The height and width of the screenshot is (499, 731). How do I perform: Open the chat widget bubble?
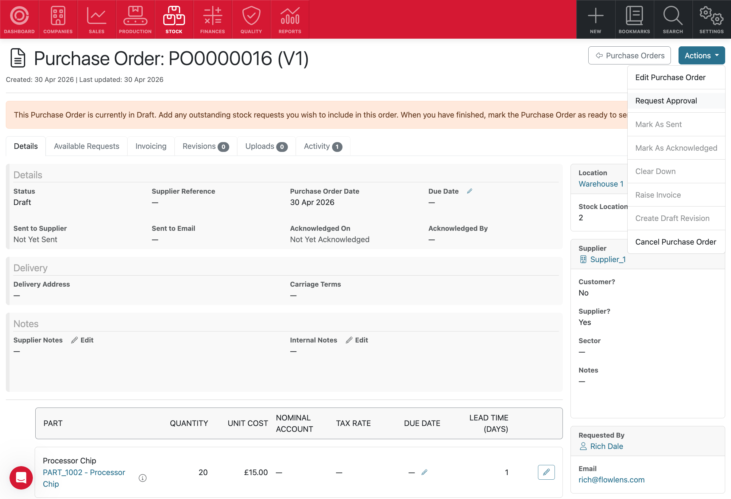tap(21, 478)
